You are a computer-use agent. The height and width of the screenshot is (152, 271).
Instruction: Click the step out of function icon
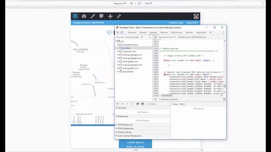(x=132, y=104)
